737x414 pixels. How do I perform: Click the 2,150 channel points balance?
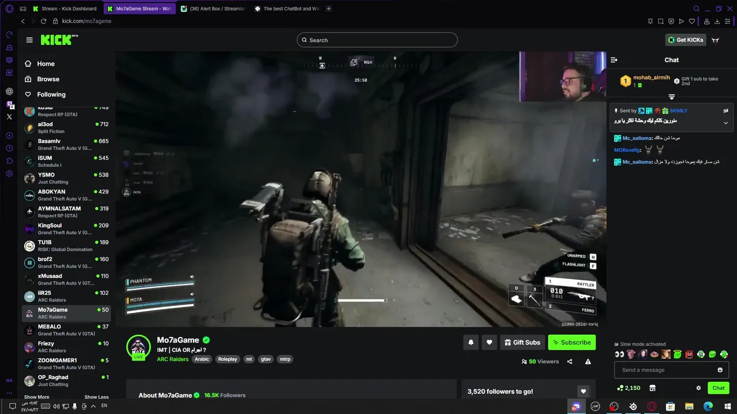point(628,388)
